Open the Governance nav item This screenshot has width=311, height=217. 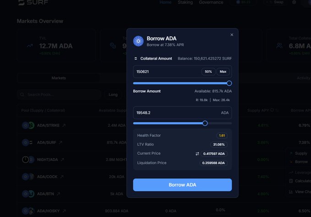211,2
